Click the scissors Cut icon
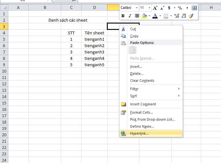Viewport: 221px width, 163px height. click(123, 29)
